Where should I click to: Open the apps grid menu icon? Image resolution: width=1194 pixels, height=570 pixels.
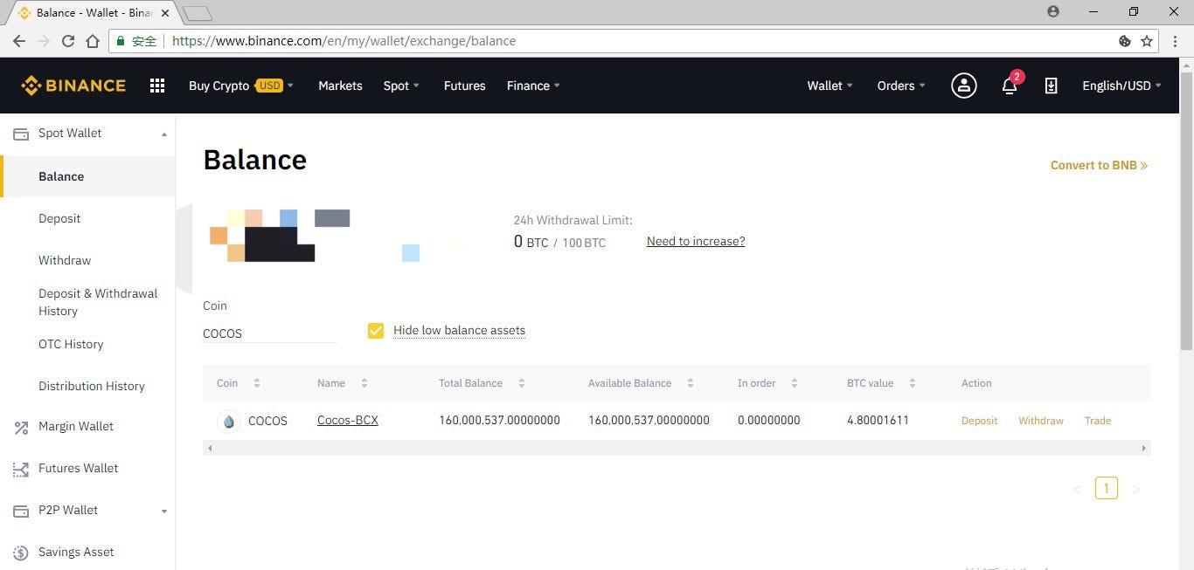coord(157,86)
